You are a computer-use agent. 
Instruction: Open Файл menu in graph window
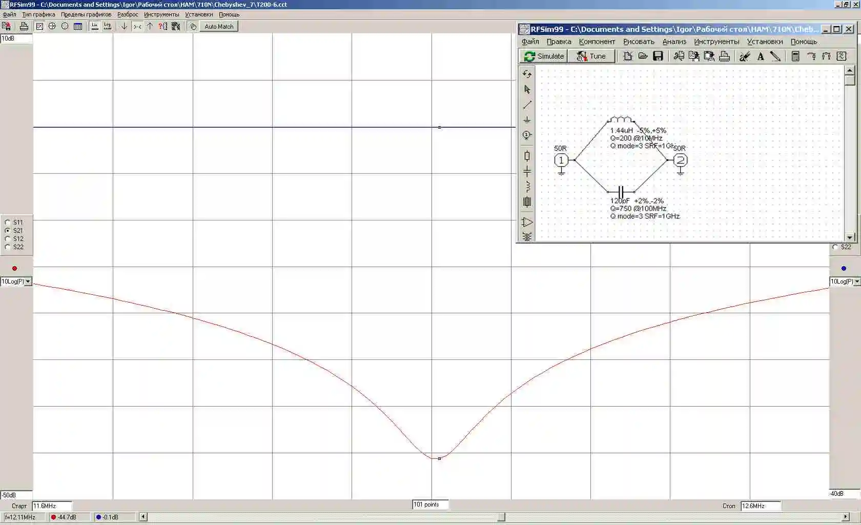click(9, 14)
